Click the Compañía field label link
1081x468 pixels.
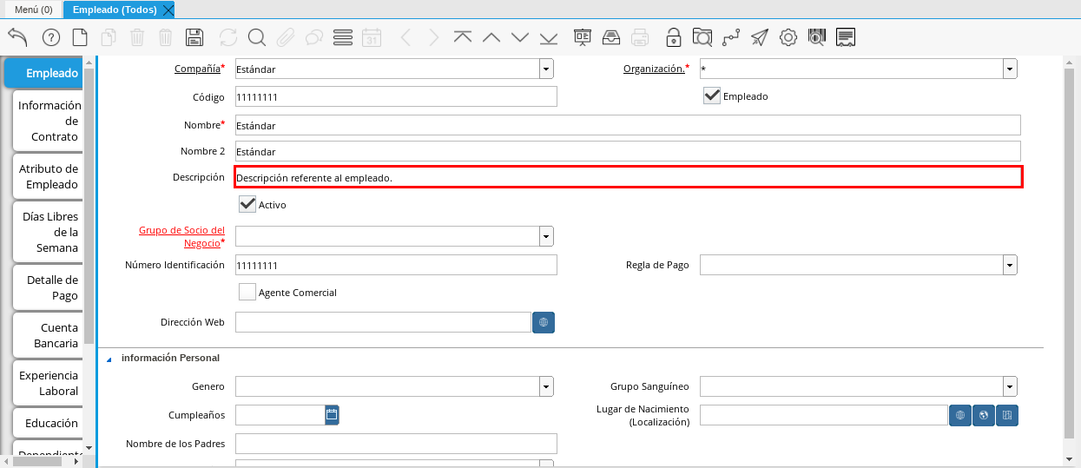coord(197,69)
